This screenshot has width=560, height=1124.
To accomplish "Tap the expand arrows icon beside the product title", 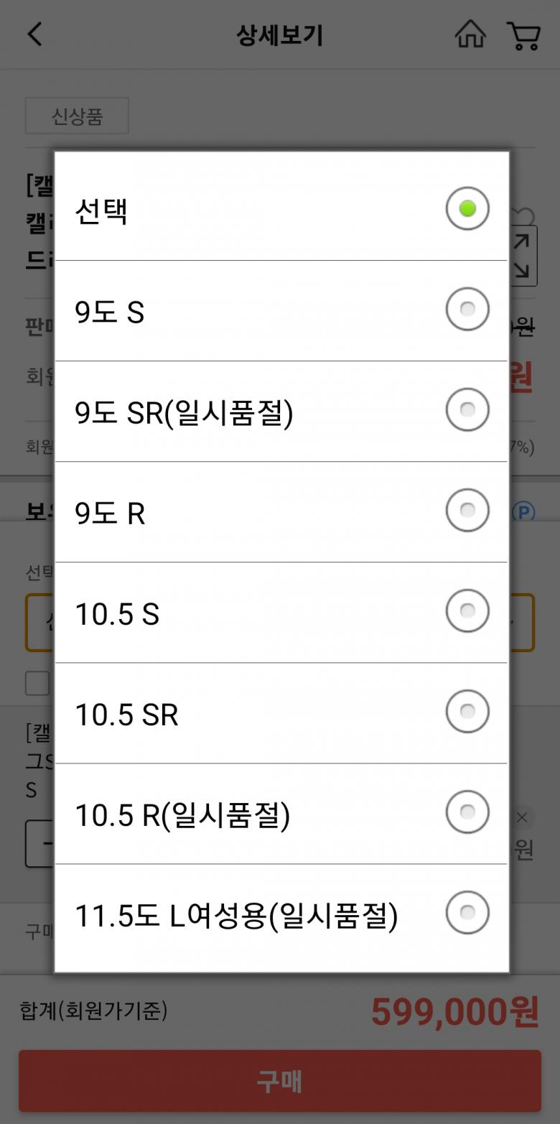I will [x=522, y=256].
